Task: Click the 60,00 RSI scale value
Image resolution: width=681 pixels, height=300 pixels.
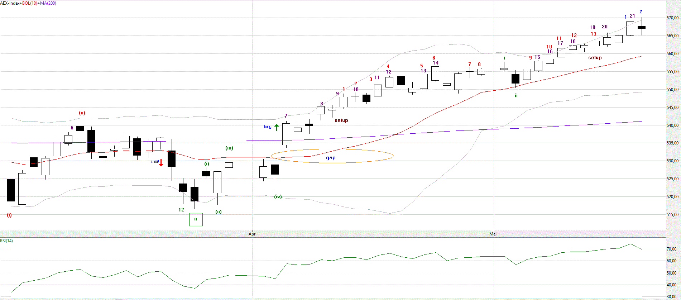Action: pos(671,261)
